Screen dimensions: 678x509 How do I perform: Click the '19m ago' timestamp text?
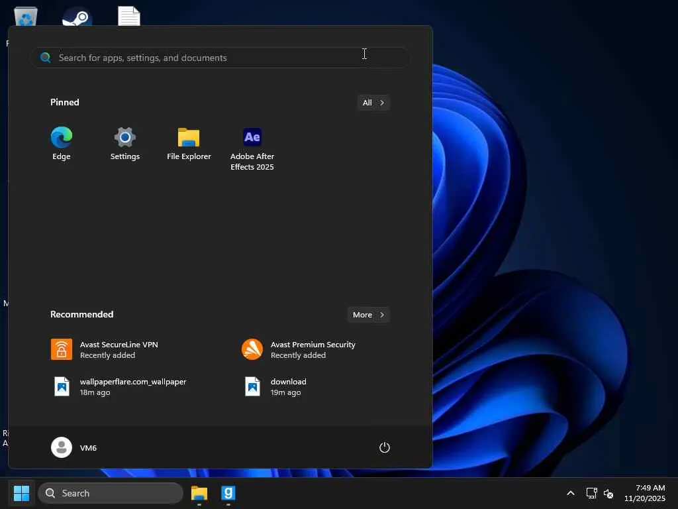click(x=286, y=392)
